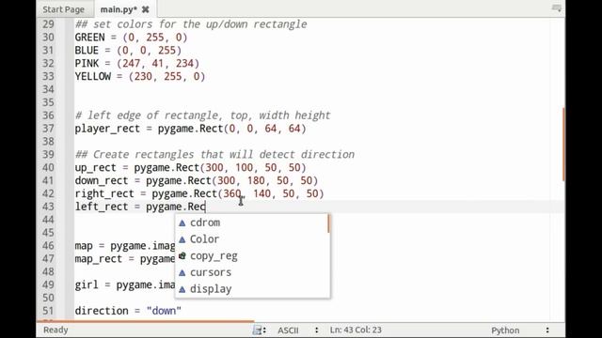Click the up_rect assignment line
Image resolution: width=602 pixels, height=338 pixels.
190,167
